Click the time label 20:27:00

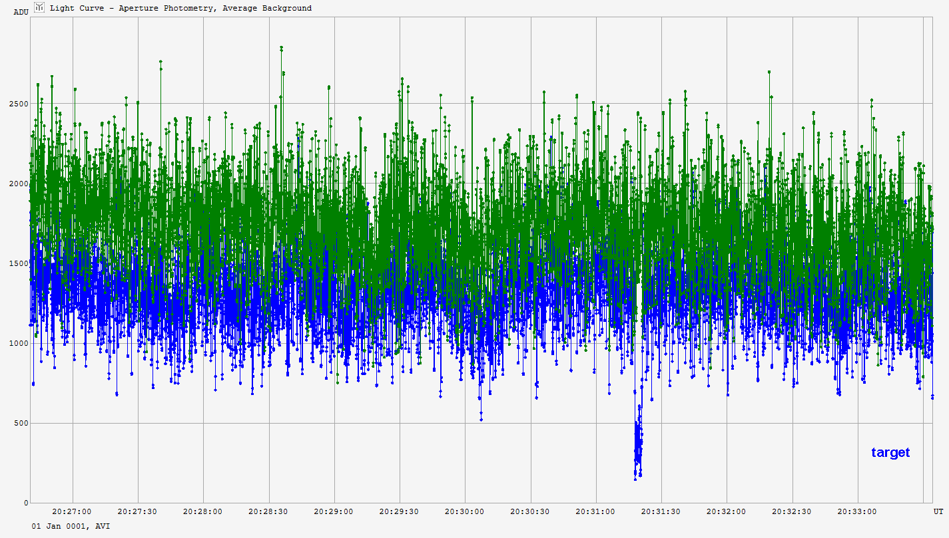pos(72,511)
